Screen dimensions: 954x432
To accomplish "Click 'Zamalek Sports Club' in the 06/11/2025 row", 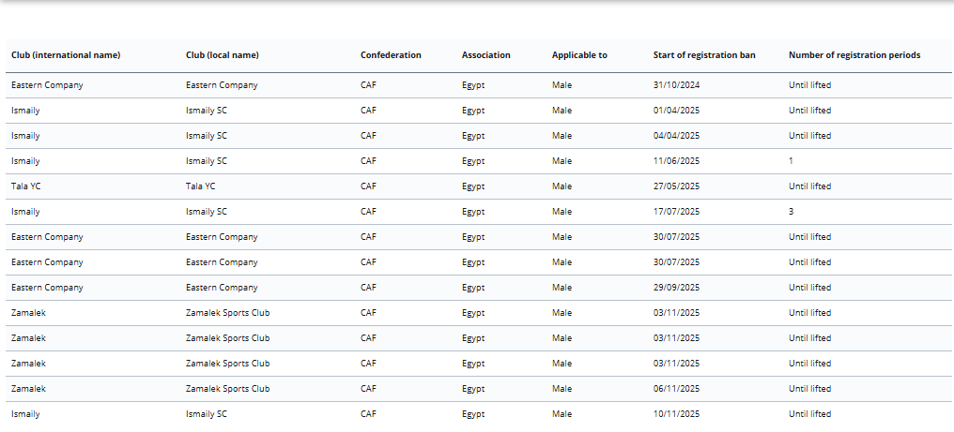I will coord(228,389).
